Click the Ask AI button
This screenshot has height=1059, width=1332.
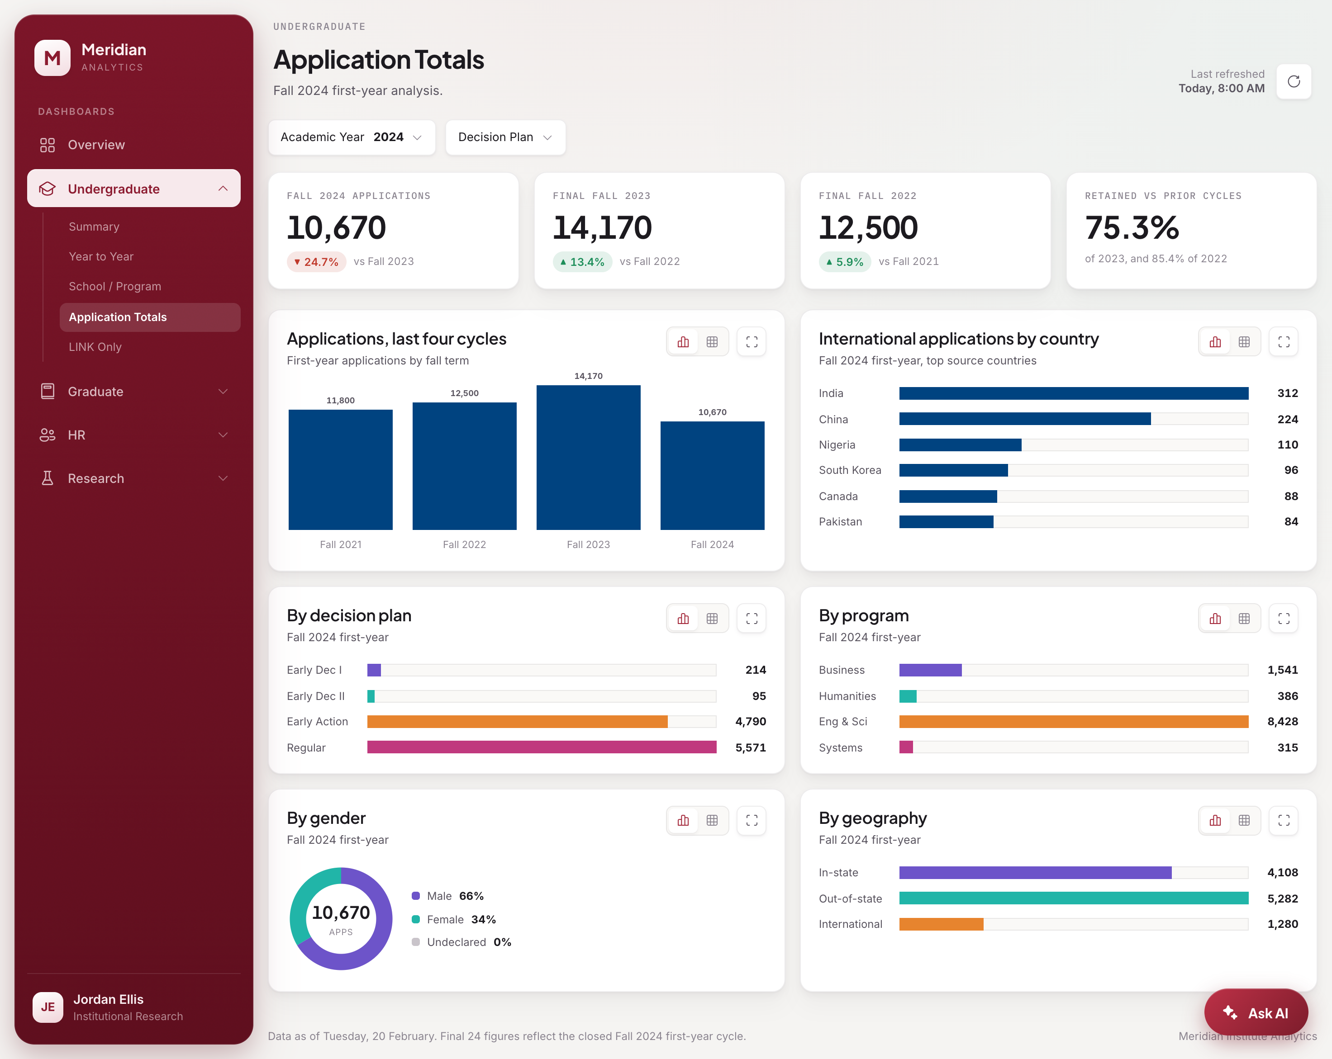1256,1013
